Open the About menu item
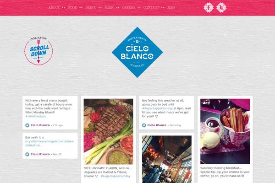275x183 pixels. [54, 7]
